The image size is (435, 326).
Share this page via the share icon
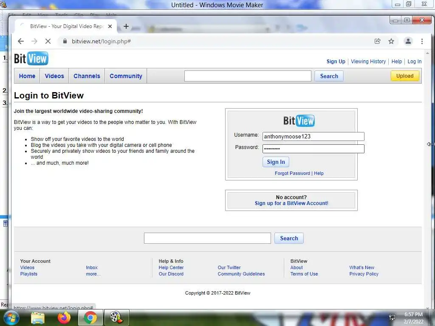[x=377, y=41]
